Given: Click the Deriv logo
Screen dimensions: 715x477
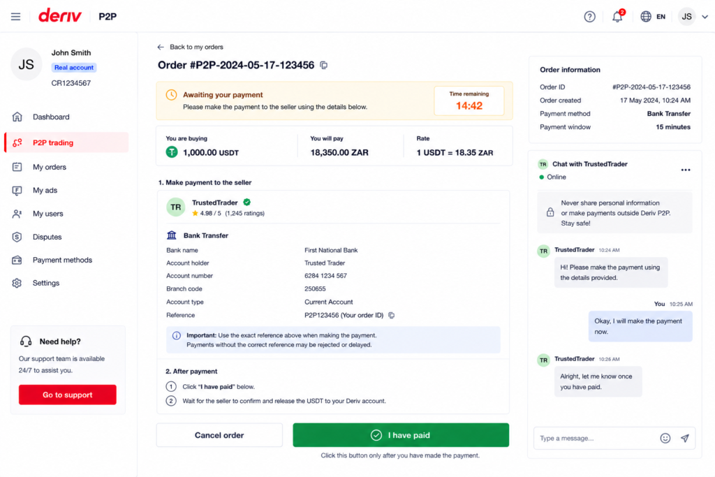Looking at the screenshot, I should [x=60, y=16].
